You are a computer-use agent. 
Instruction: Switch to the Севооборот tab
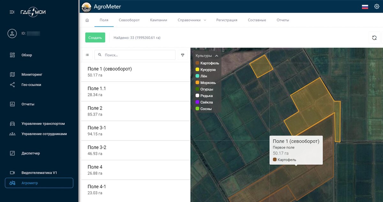point(129,20)
